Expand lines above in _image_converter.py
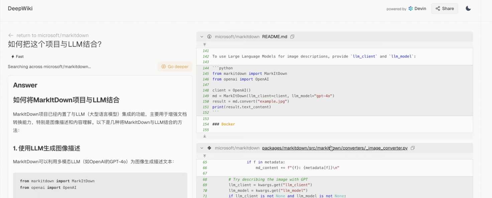492x198 pixels. coord(205,156)
